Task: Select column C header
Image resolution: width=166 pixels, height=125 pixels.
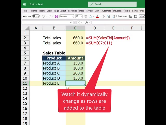Action: tap(75, 28)
